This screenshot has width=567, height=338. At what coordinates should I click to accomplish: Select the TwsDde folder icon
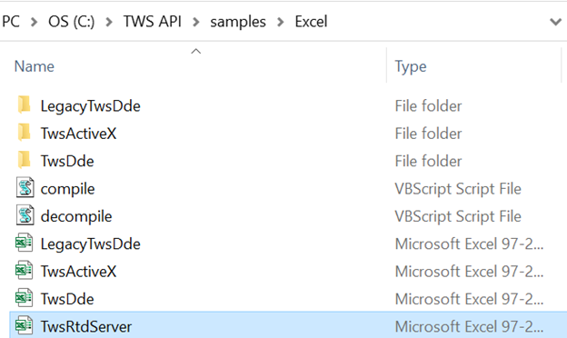point(25,160)
